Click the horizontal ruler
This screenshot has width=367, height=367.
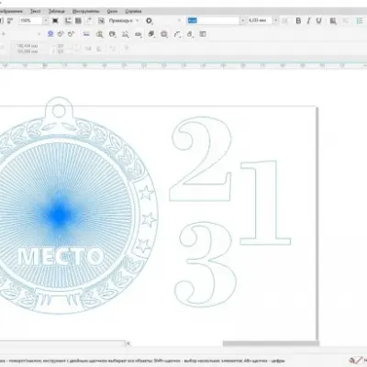click(x=183, y=65)
